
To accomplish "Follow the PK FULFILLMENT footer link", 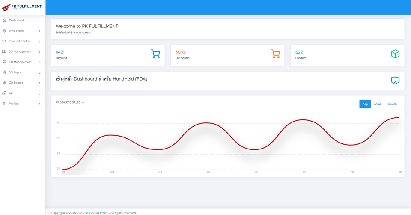I will tap(96, 212).
